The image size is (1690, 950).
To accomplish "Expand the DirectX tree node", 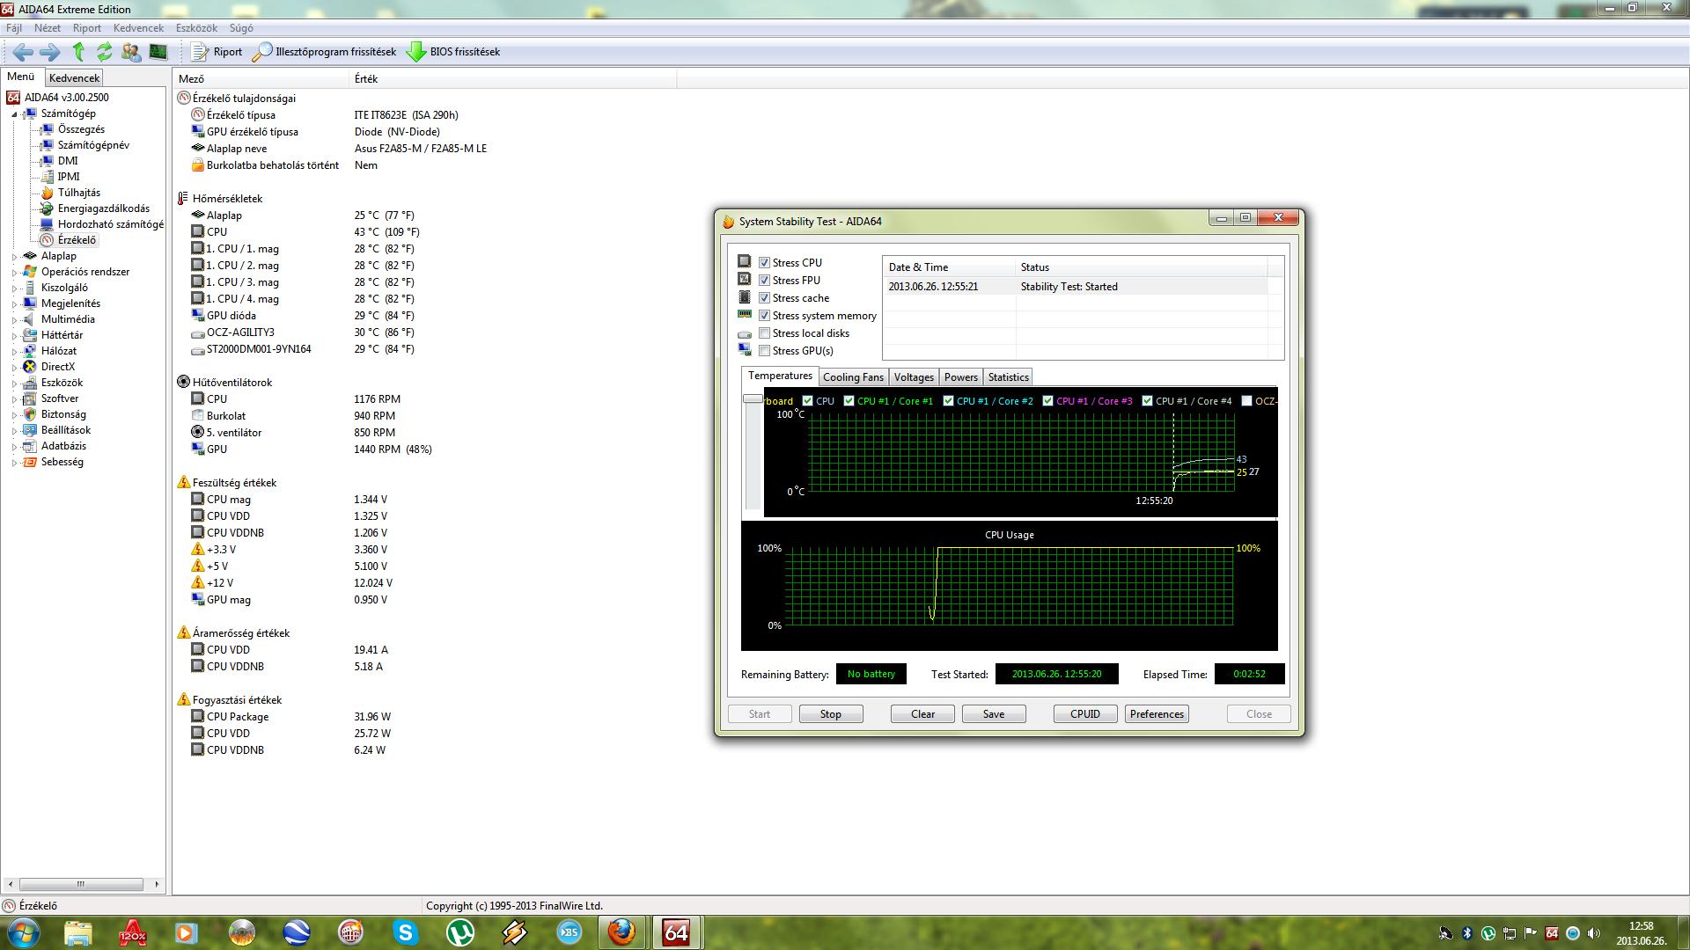I will pos(14,368).
